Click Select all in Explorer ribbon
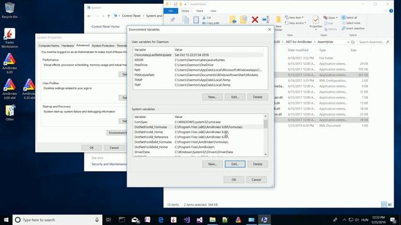The width and height of the screenshot is (401, 225). pyautogui.click(x=350, y=17)
